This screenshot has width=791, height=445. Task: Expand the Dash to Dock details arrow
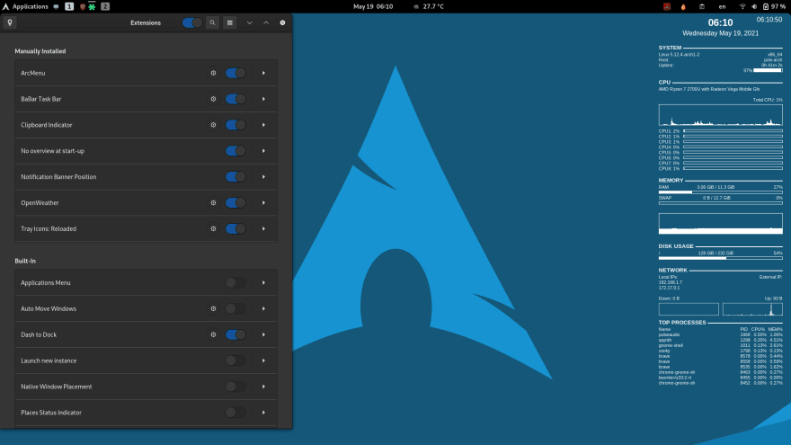263,334
